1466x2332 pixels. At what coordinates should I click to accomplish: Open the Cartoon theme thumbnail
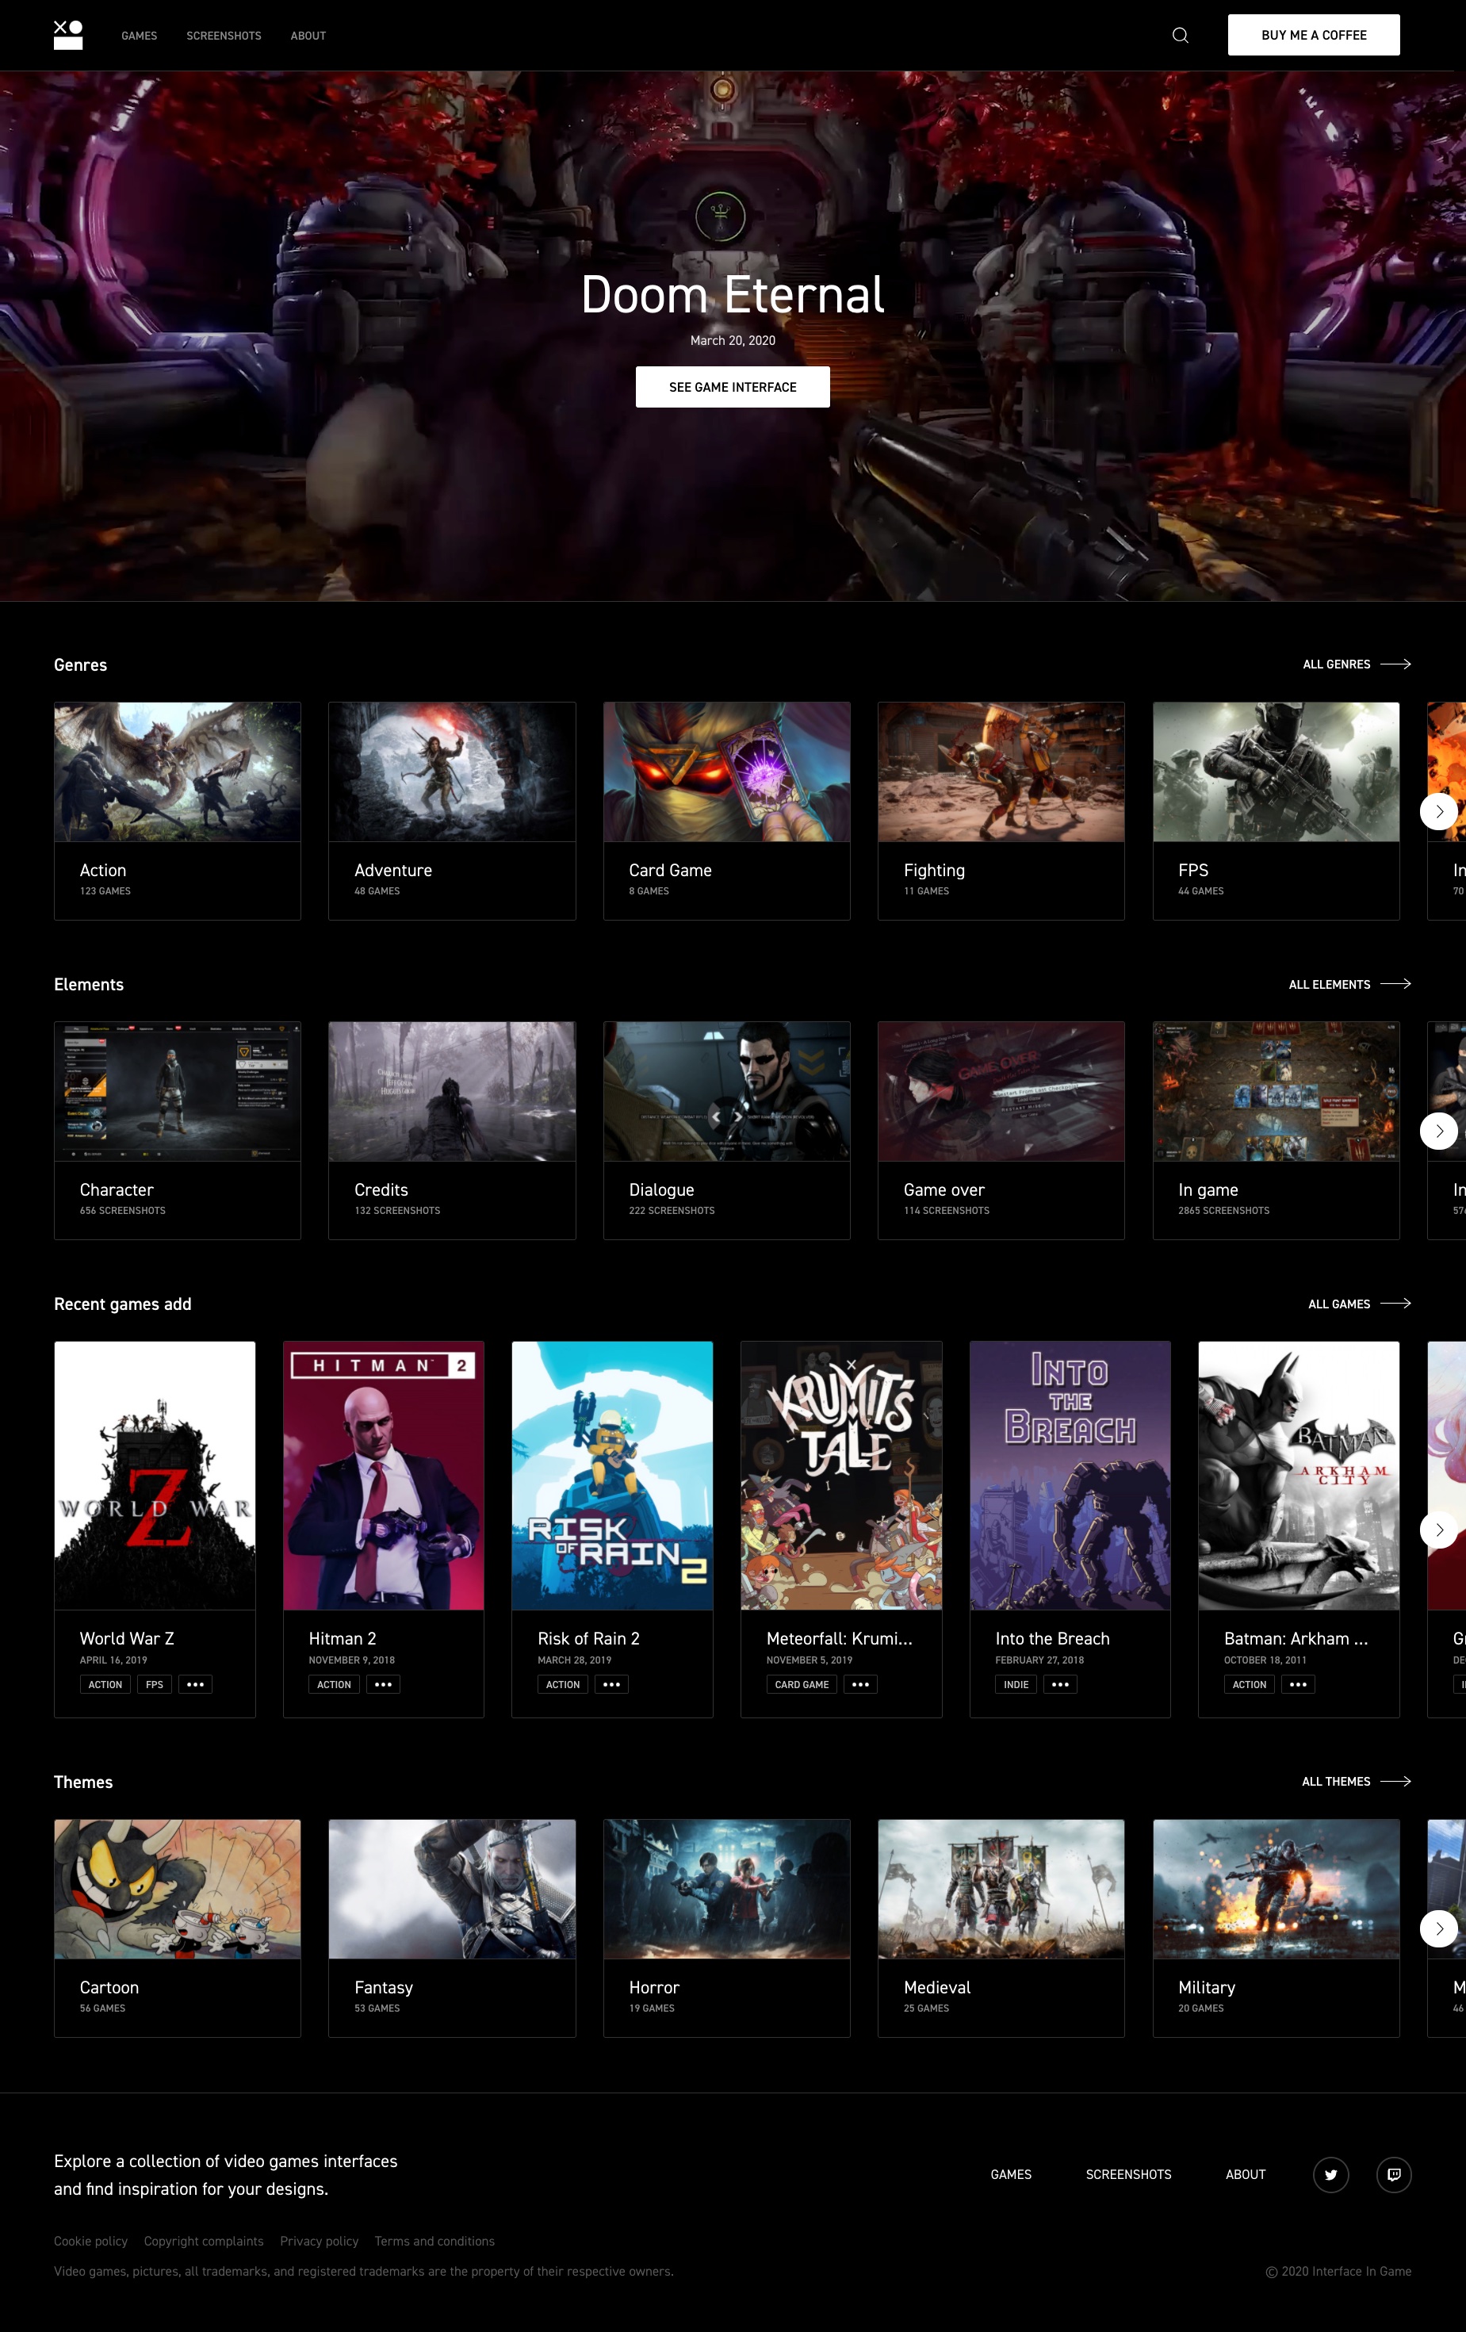177,1889
